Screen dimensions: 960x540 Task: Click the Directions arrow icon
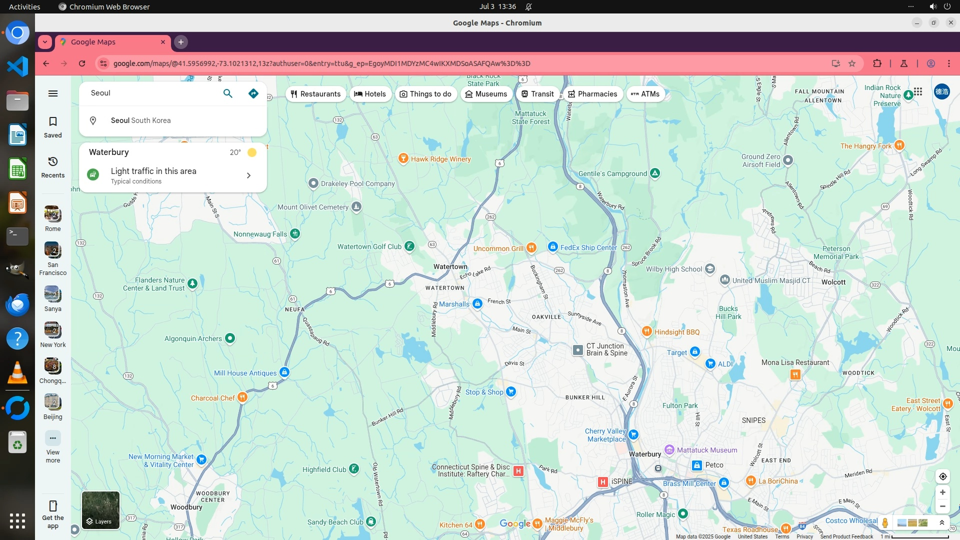click(253, 93)
